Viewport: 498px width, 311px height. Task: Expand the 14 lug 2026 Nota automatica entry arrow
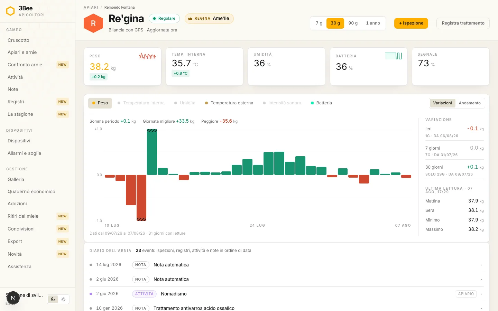click(481, 265)
